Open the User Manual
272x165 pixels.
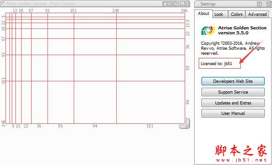[233, 113]
